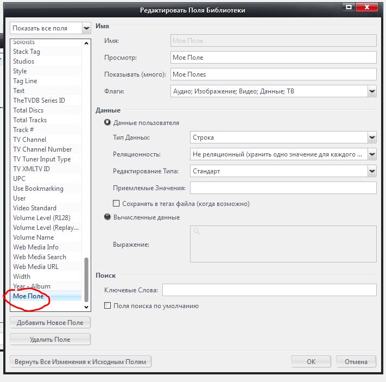This screenshot has width=386, height=382.
Task: Click Вернуть Все Изменения к Исходным Полям
Action: pos(80,362)
